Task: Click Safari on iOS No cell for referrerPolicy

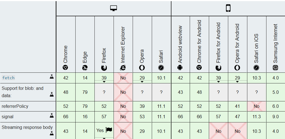Action: (x=256, y=106)
